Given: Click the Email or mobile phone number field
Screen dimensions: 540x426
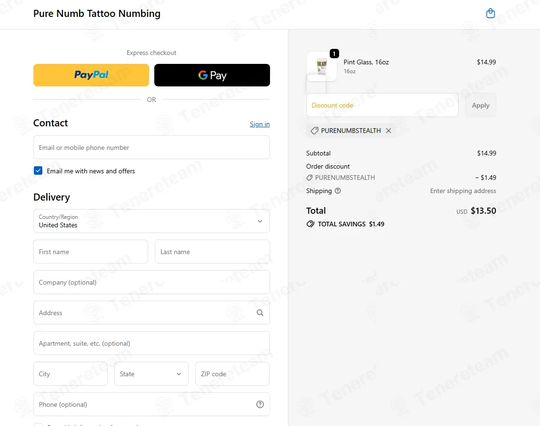Looking at the screenshot, I should (151, 147).
